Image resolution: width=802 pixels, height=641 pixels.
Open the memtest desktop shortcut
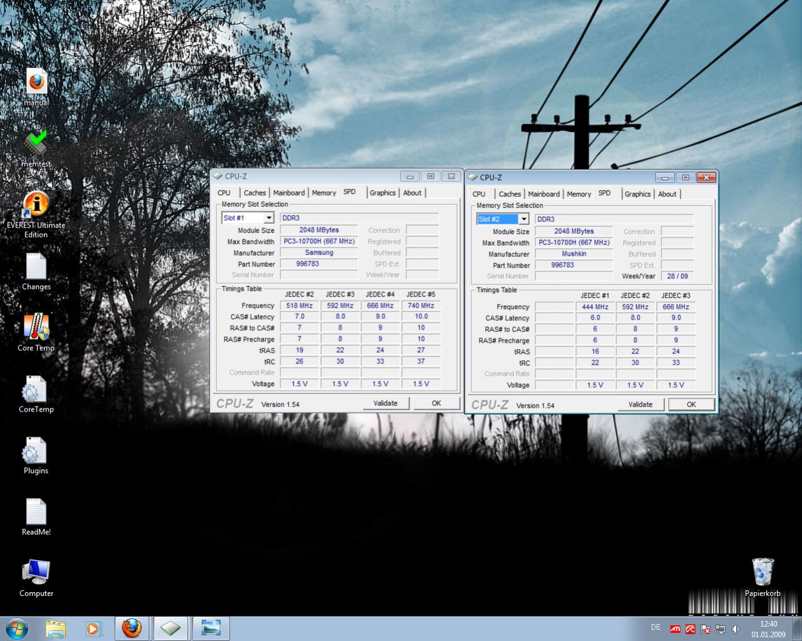[36, 149]
